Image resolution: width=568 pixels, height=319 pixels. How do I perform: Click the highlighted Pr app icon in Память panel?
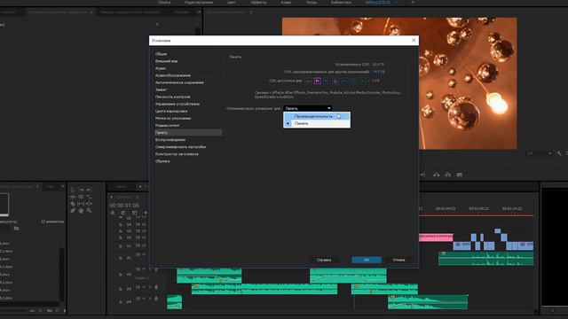[318, 81]
